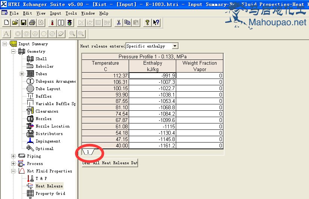Select enthalpy cell -991.9
The image size is (309, 199).
click(x=153, y=76)
